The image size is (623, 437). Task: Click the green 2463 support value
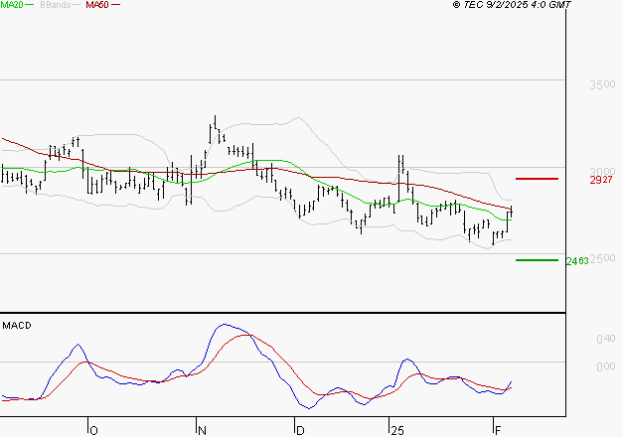577,261
